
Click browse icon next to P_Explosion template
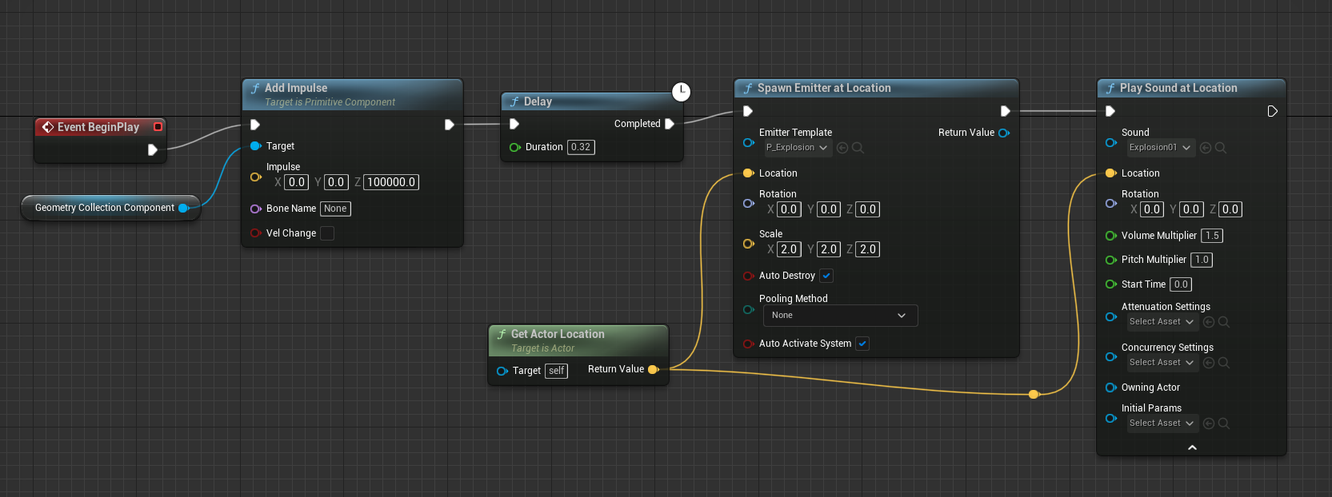coord(858,148)
